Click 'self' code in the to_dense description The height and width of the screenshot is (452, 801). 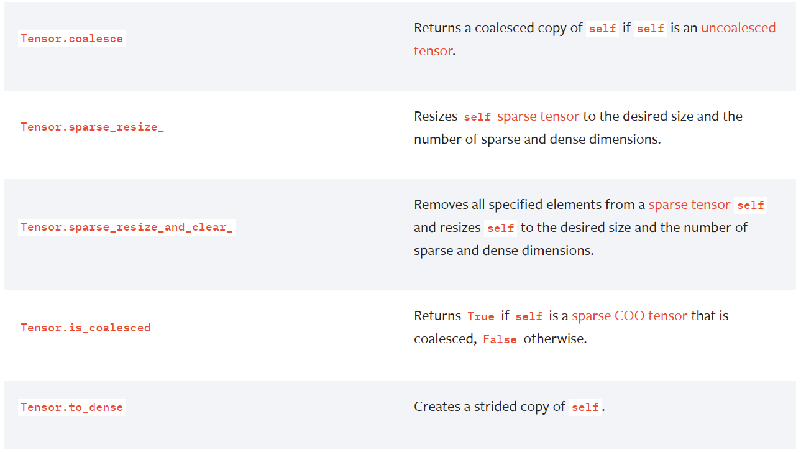tap(585, 408)
